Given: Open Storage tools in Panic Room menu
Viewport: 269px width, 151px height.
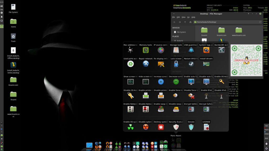Looking at the screenshot, I should 176,50.
